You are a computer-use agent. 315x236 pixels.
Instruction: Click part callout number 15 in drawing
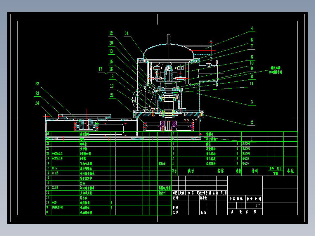pyautogui.click(x=111, y=62)
